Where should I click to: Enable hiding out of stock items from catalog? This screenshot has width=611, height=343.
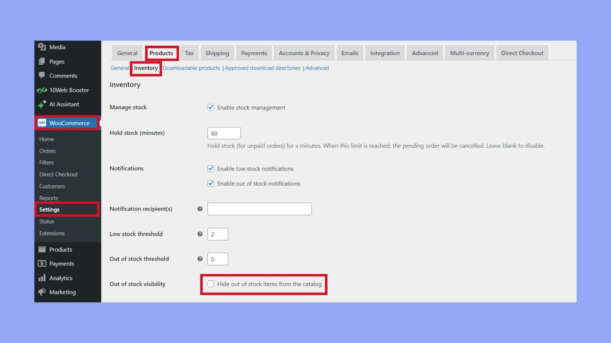(210, 284)
